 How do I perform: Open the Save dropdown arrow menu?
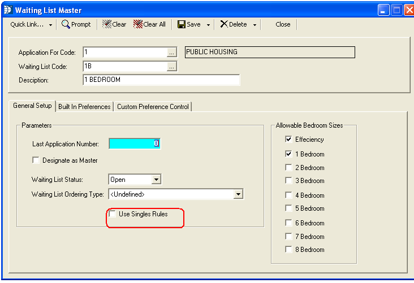click(x=208, y=25)
